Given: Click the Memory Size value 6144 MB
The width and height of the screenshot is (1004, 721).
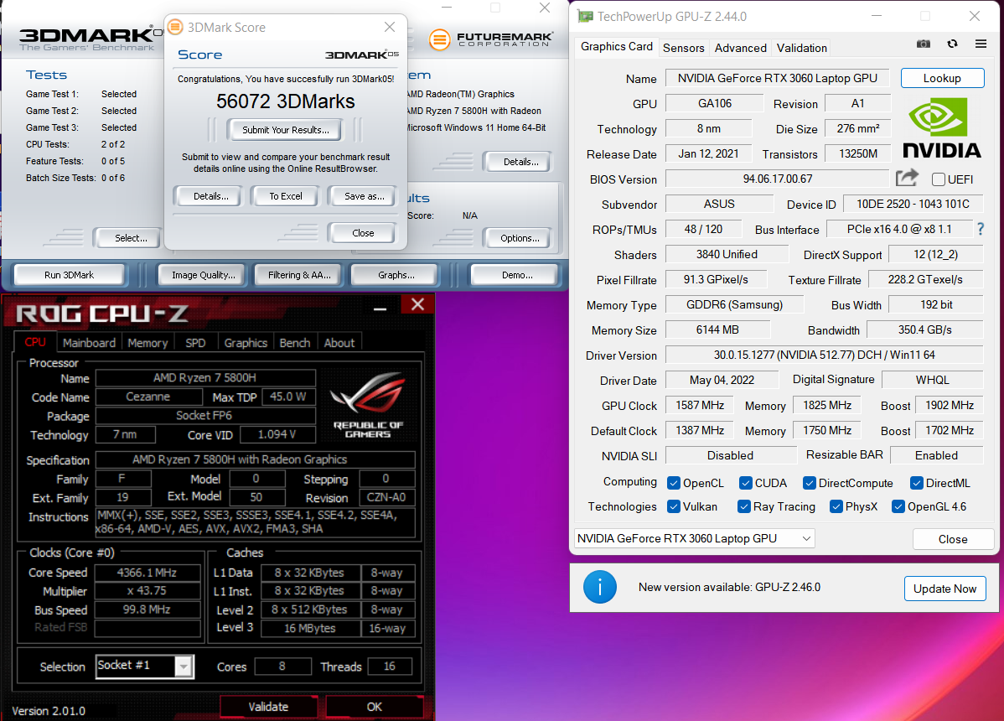Looking at the screenshot, I should click(717, 329).
